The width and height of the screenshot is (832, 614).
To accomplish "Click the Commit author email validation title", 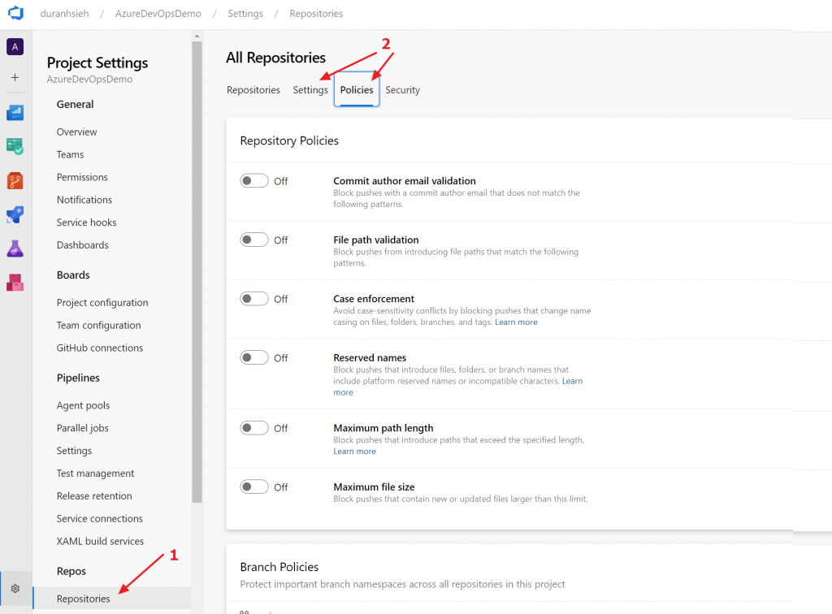I will pyautogui.click(x=405, y=181).
